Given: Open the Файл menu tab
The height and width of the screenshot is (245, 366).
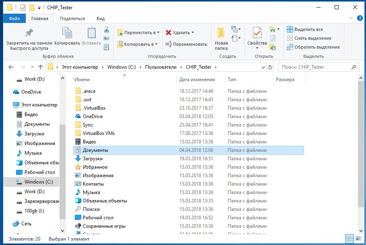Looking at the screenshot, I should [x=14, y=18].
